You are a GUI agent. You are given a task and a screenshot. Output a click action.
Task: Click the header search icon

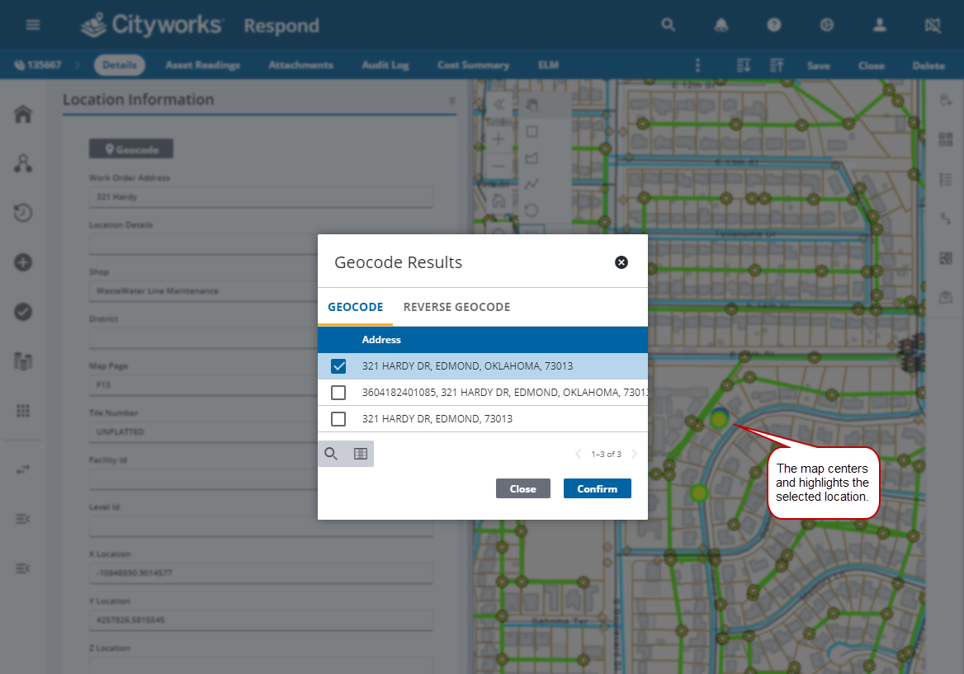coord(669,25)
